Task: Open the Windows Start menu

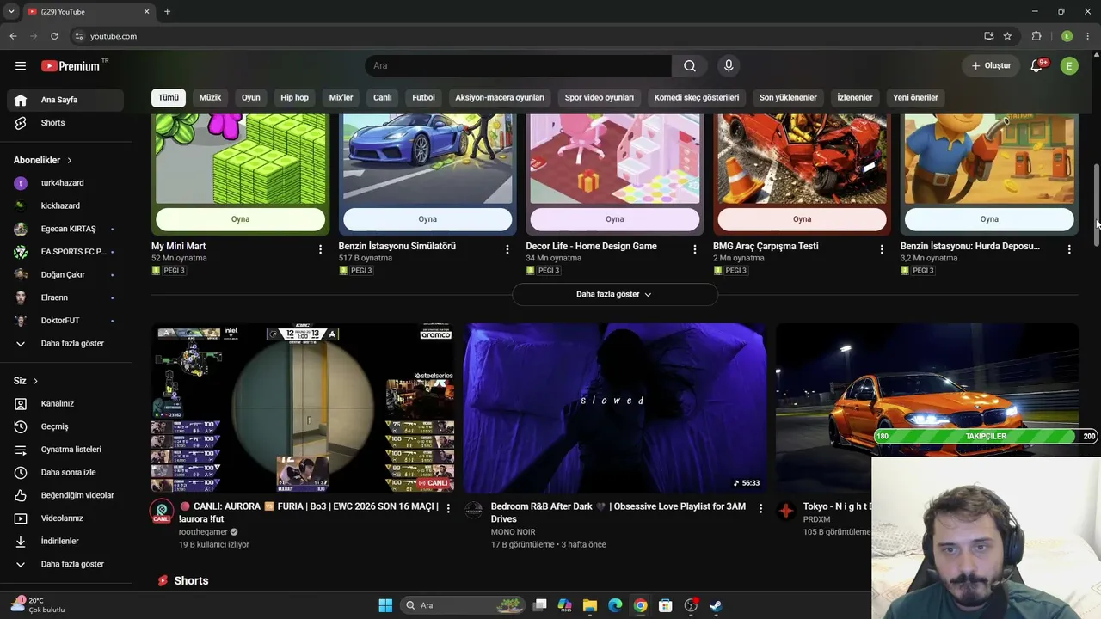Action: [x=385, y=605]
